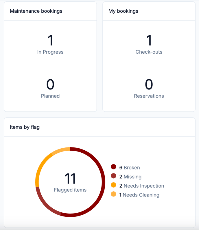The height and width of the screenshot is (230, 199).
Task: Click the My bookings card header
Action: click(149, 11)
